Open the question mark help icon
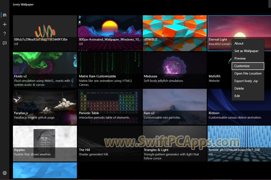This screenshot has width=271, height=180. click(5, 34)
